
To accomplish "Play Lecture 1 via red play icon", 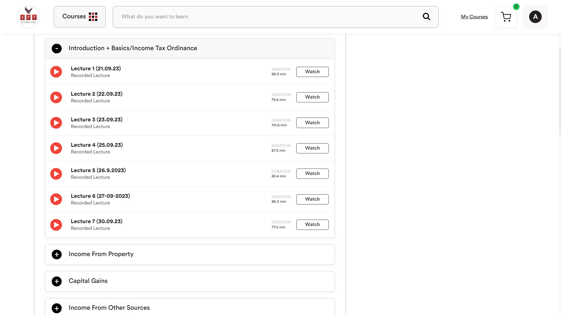I will pyautogui.click(x=56, y=72).
